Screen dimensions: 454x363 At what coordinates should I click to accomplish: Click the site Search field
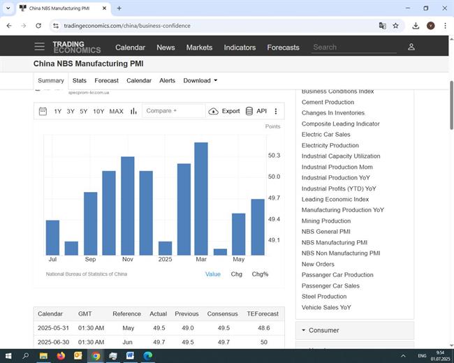354,47
